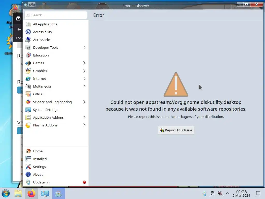Select the Accessibility category icon
This screenshot has height=199, width=265.
click(x=28, y=32)
